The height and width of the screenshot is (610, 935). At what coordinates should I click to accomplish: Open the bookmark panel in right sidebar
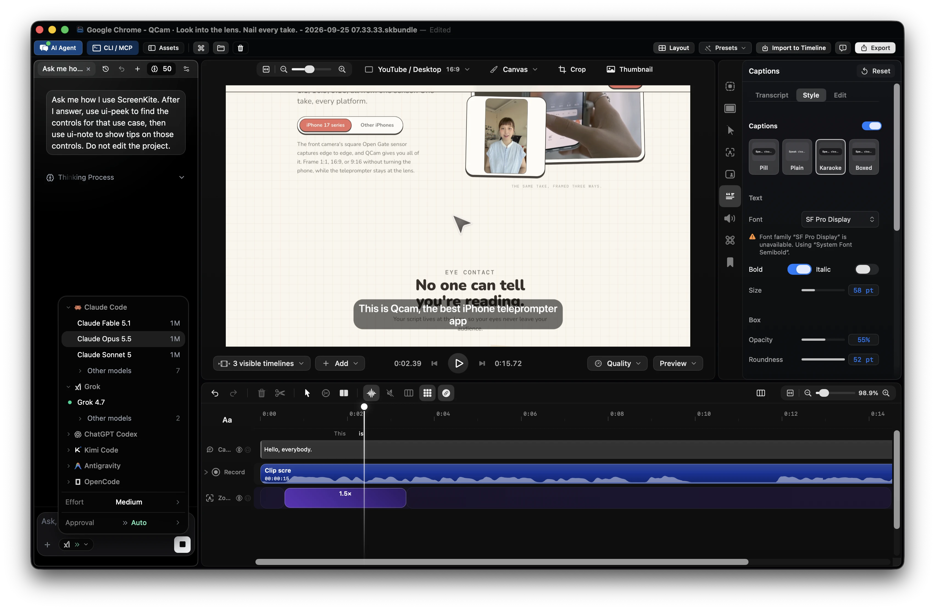click(730, 262)
